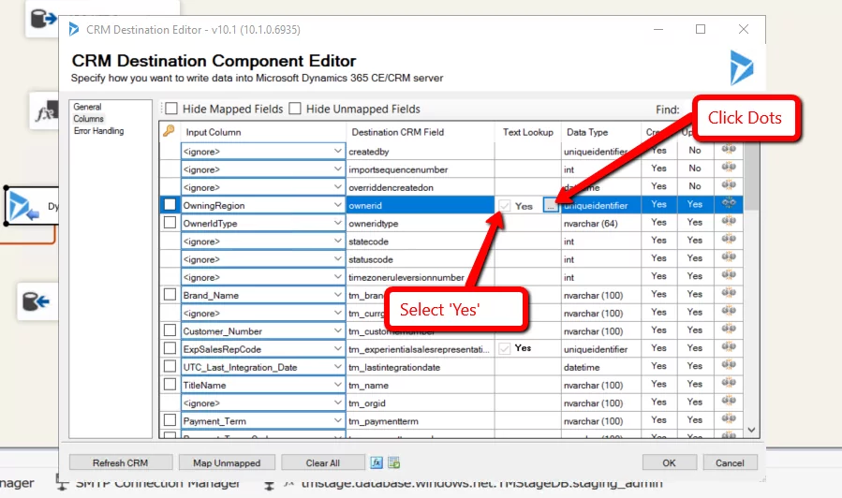Open input column dropdown for createdby
842x498 pixels.
[x=337, y=152]
